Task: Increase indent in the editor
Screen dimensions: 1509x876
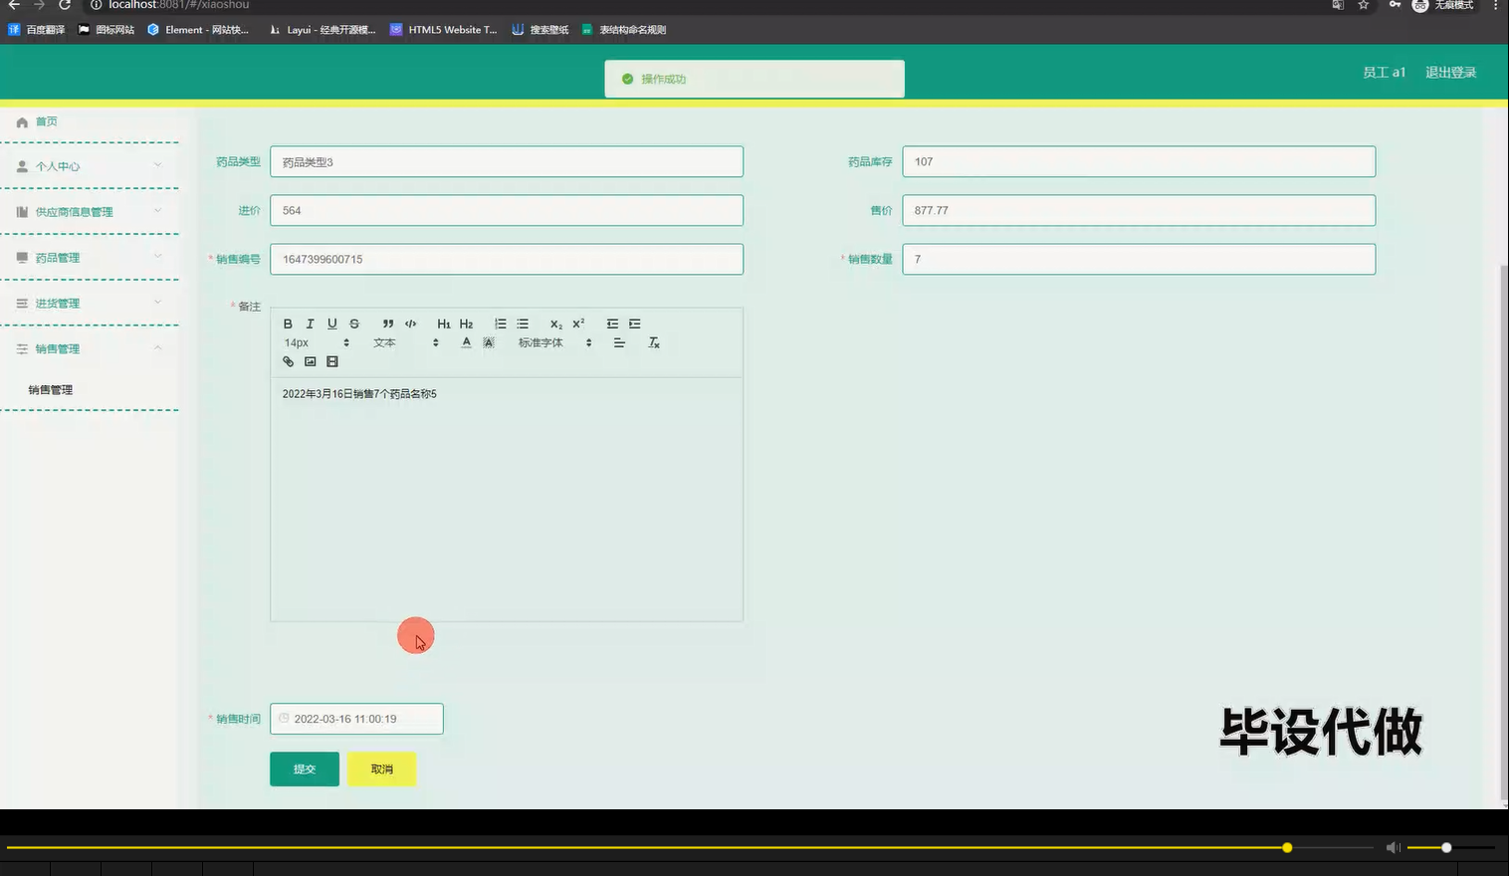Action: click(x=635, y=324)
